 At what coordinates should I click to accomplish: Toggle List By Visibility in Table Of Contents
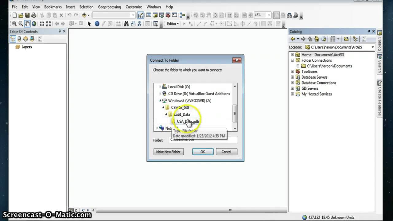click(x=25, y=39)
